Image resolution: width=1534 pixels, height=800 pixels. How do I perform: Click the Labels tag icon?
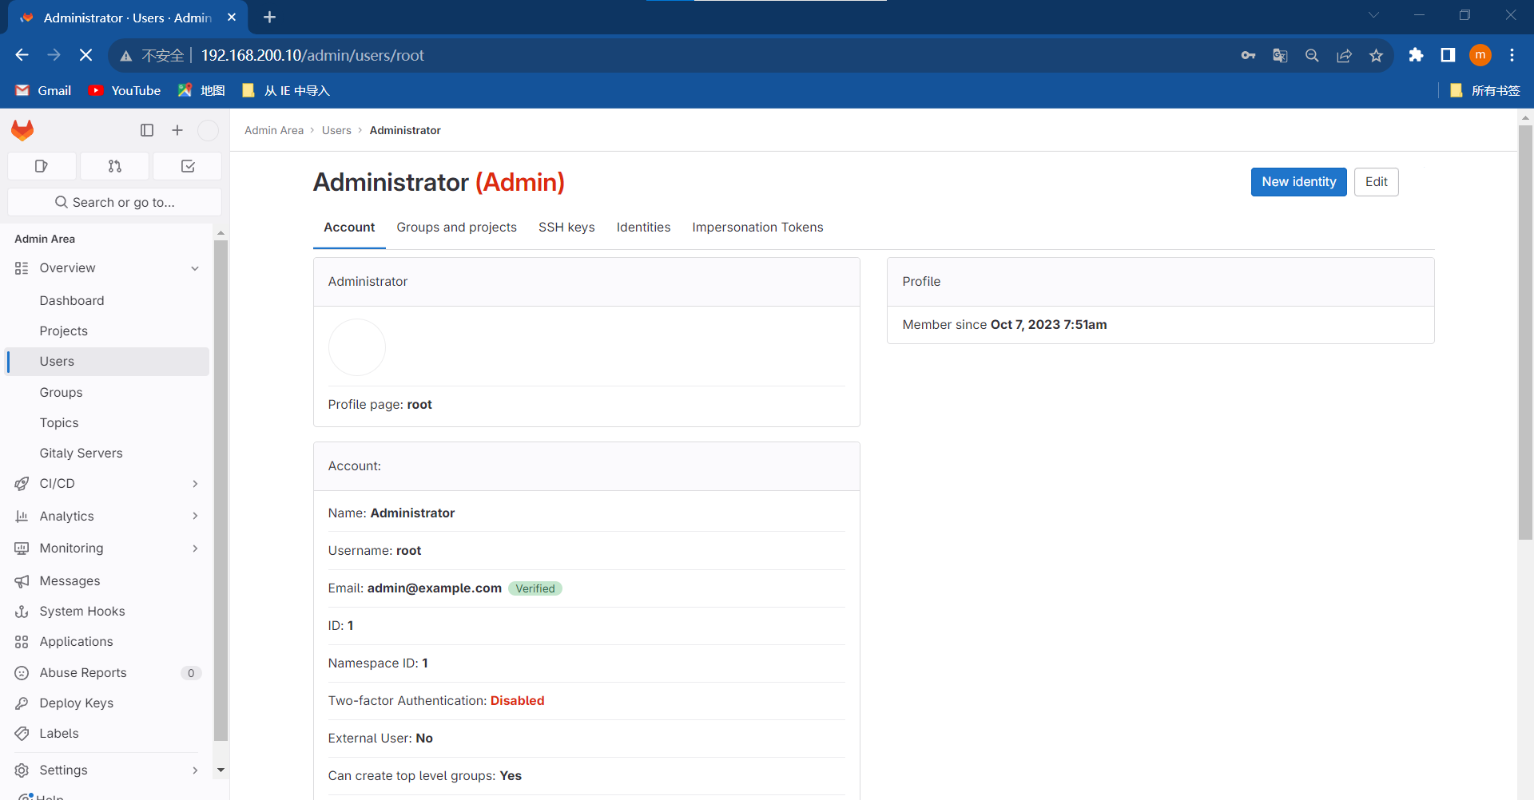22,734
